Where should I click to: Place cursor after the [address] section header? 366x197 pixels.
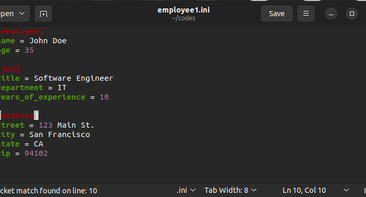38,116
